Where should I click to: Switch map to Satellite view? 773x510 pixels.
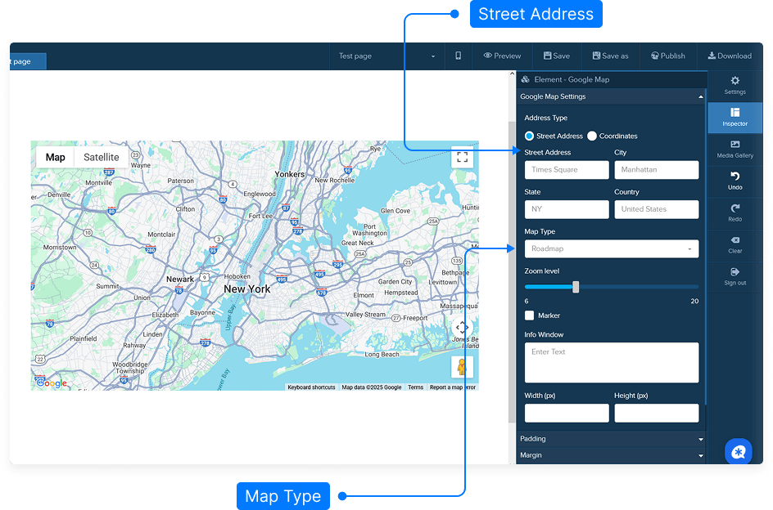click(102, 157)
